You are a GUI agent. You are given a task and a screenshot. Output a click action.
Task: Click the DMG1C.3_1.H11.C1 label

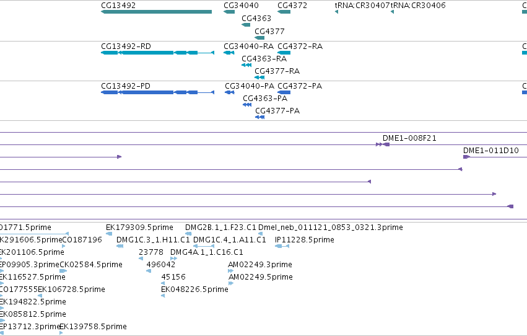coord(153,240)
